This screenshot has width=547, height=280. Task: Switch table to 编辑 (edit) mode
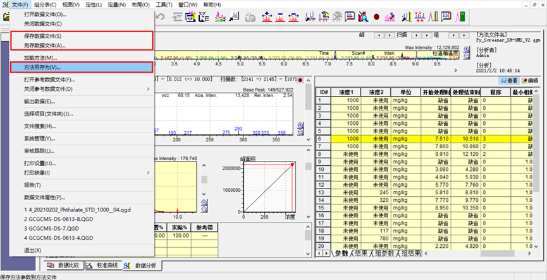pyautogui.click(x=529, y=81)
